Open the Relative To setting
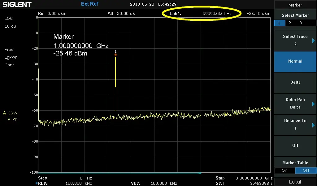Screen dimensions: 317x186 [x=295, y=125]
